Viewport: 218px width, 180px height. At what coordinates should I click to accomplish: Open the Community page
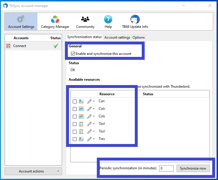(x=85, y=21)
